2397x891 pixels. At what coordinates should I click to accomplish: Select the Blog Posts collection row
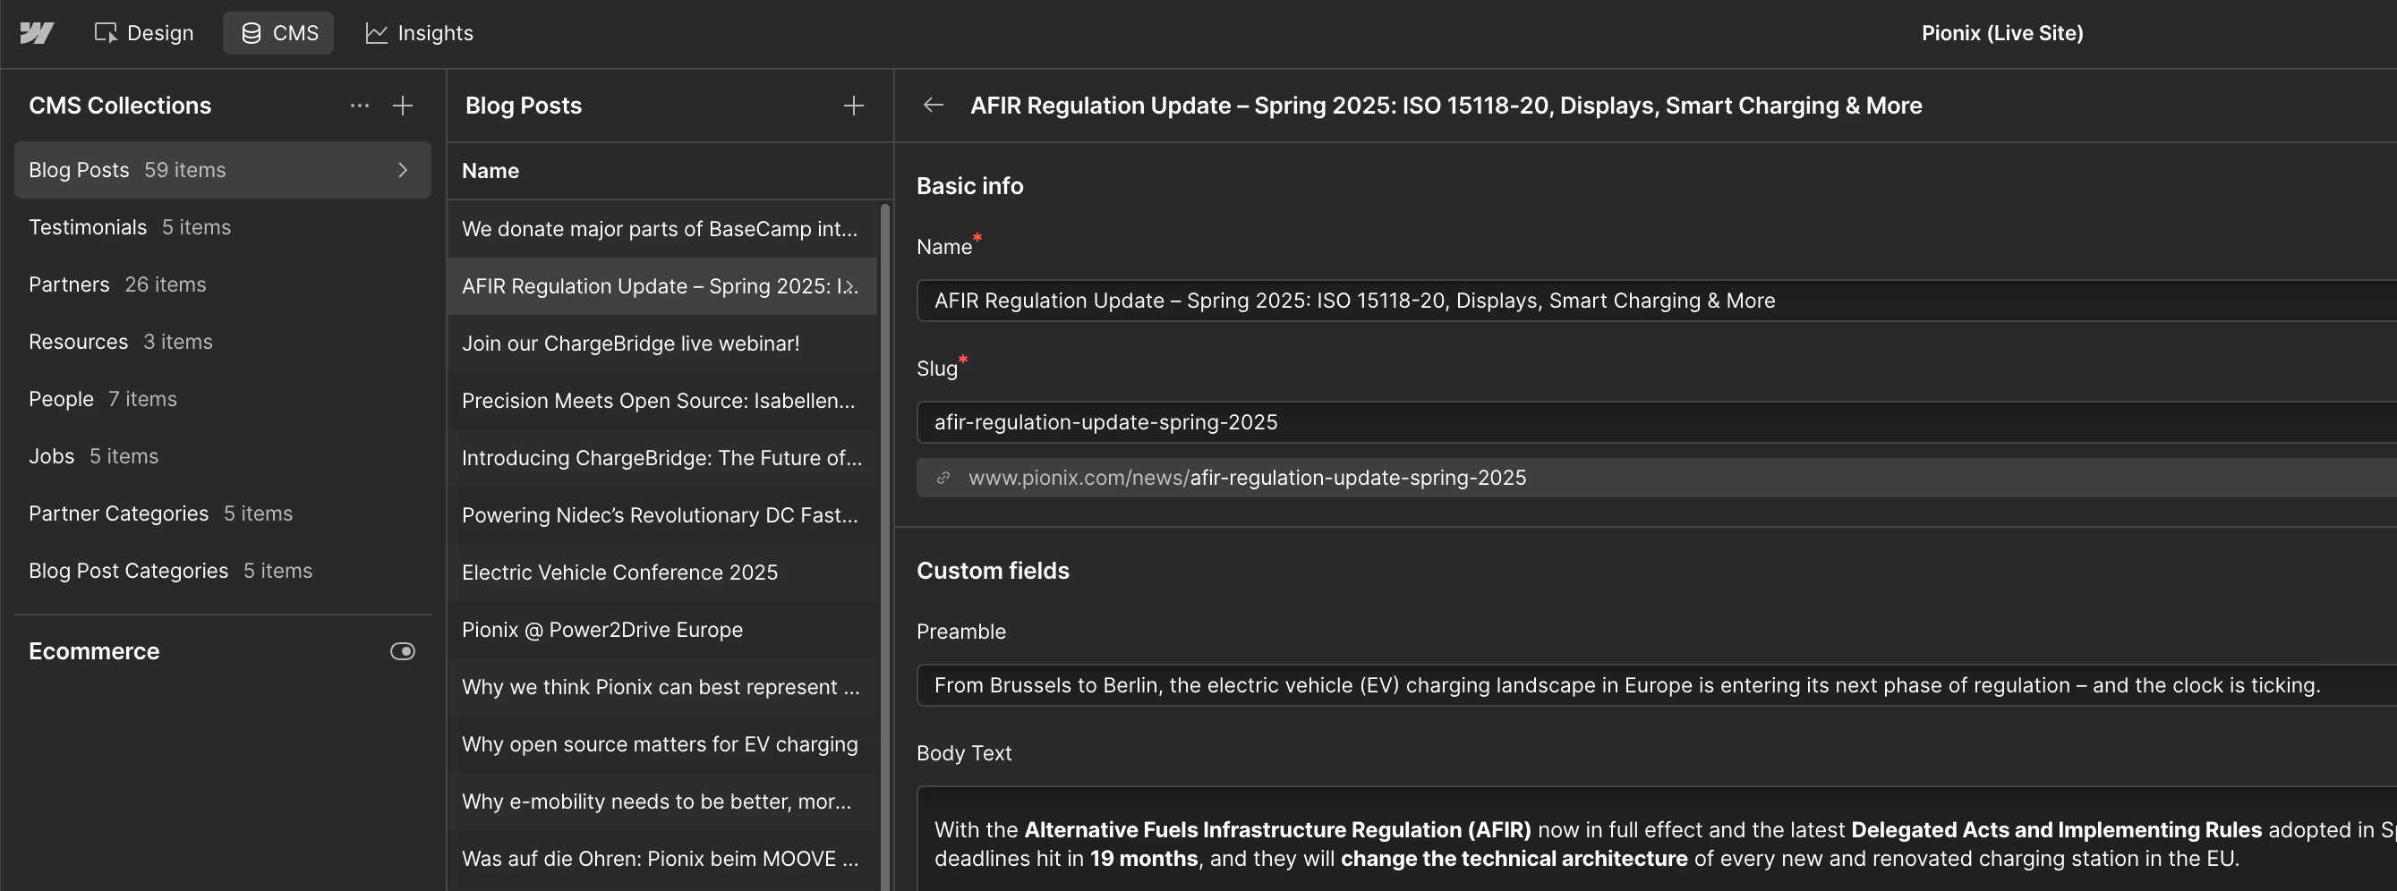[x=222, y=170]
